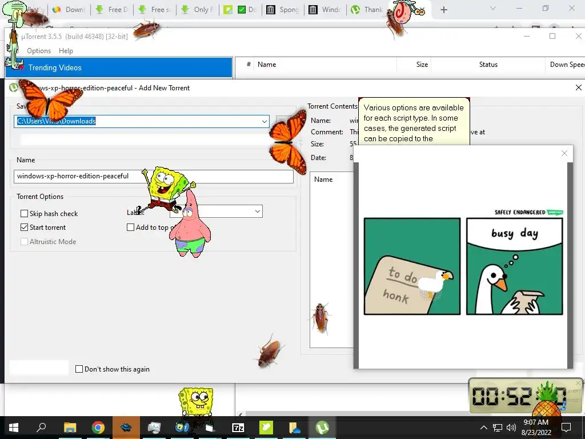Viewport: 585px width, 439px height.
Task: Toggle Skip hash check checkbox
Action: (24, 214)
